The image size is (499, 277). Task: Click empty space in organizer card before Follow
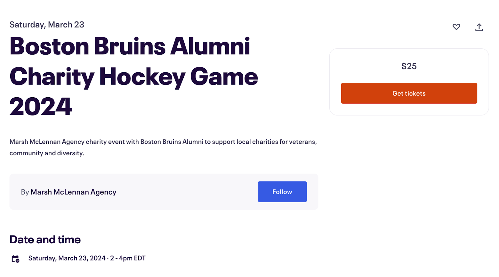coord(187,192)
